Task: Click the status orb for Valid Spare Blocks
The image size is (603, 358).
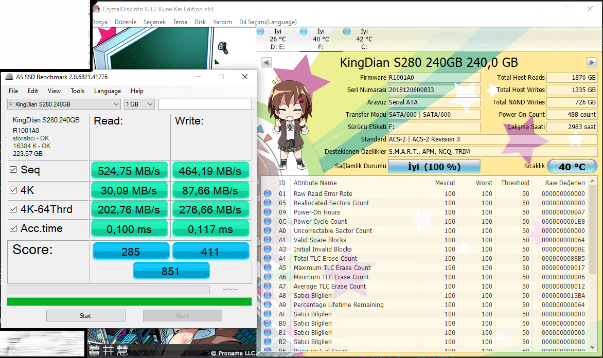Action: 268,240
